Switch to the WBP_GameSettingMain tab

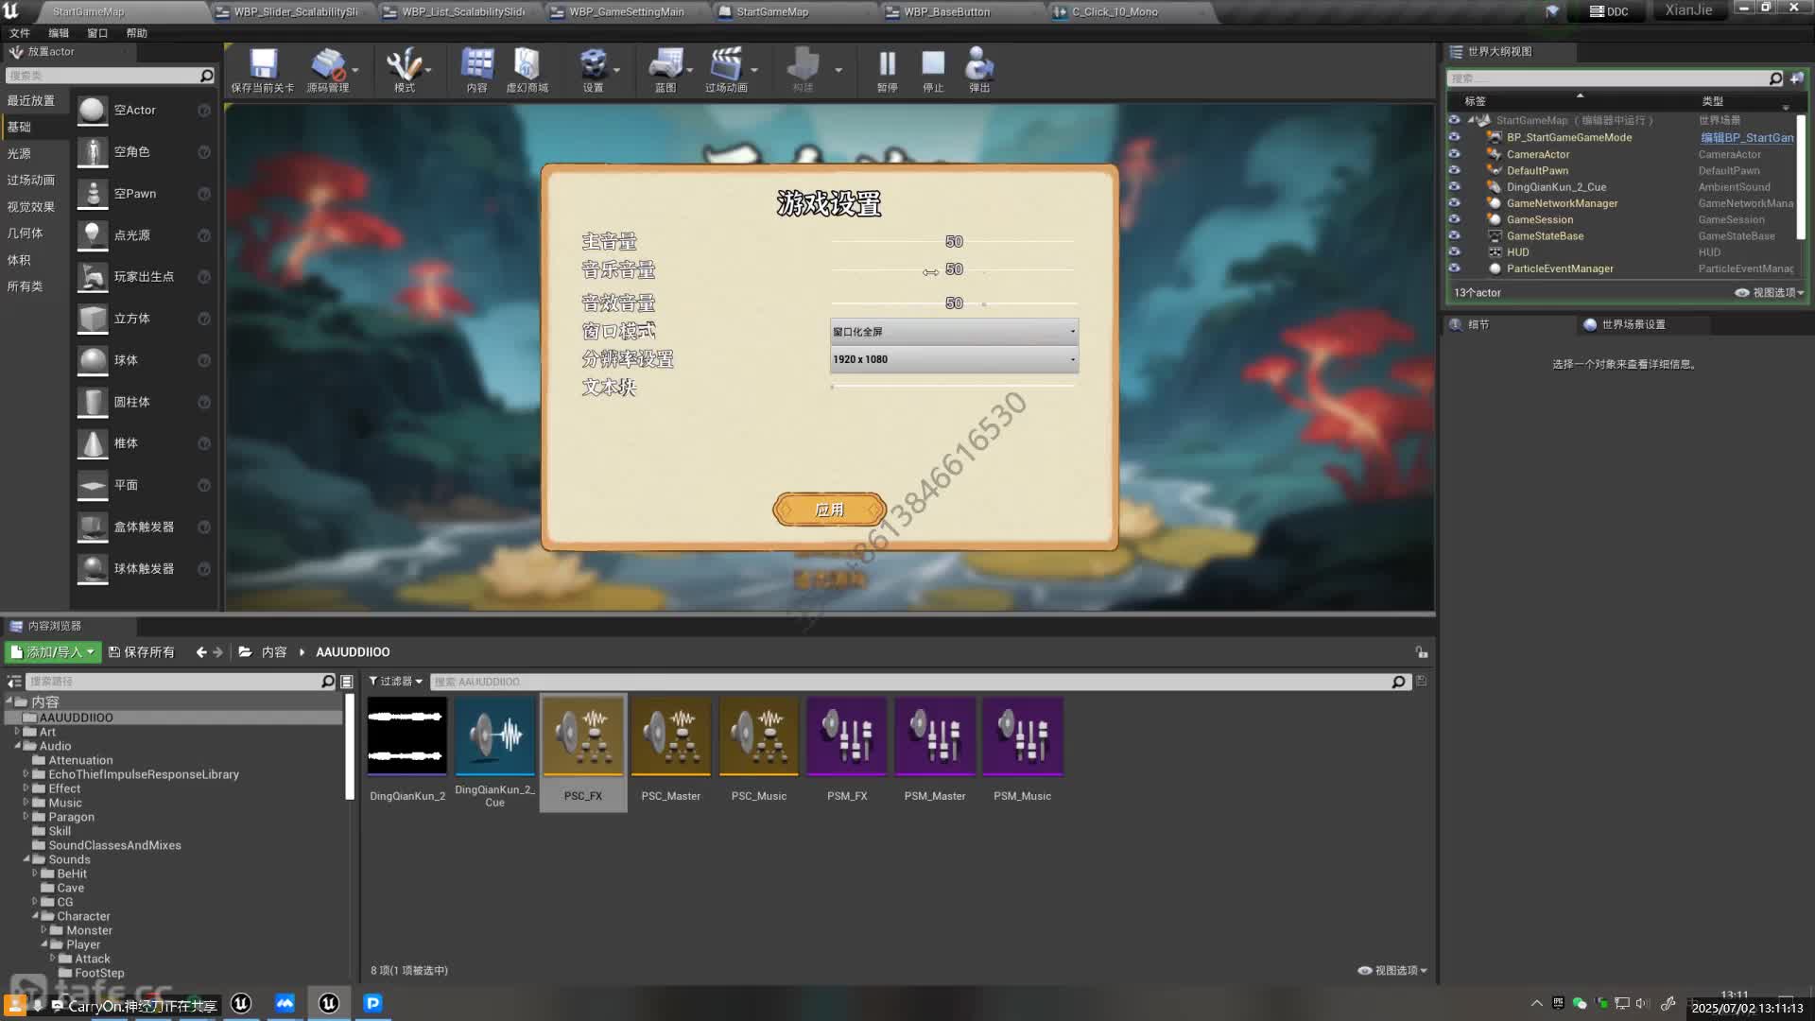[x=626, y=12]
